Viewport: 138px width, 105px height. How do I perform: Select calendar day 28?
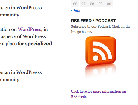click(x=92, y=4)
